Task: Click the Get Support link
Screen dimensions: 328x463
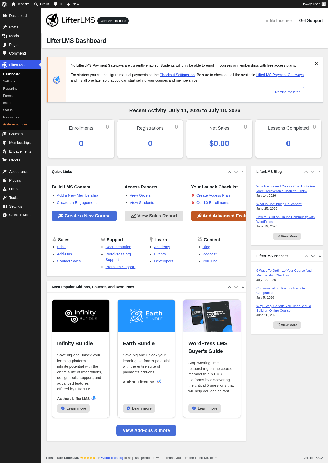Action: (311, 20)
